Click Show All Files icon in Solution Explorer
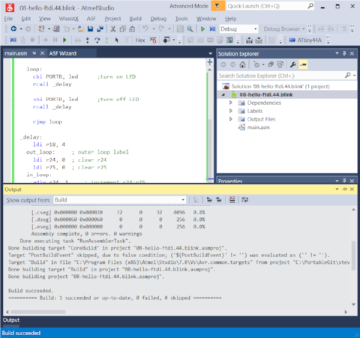Viewport: 360px width, 338px height. pos(280,64)
